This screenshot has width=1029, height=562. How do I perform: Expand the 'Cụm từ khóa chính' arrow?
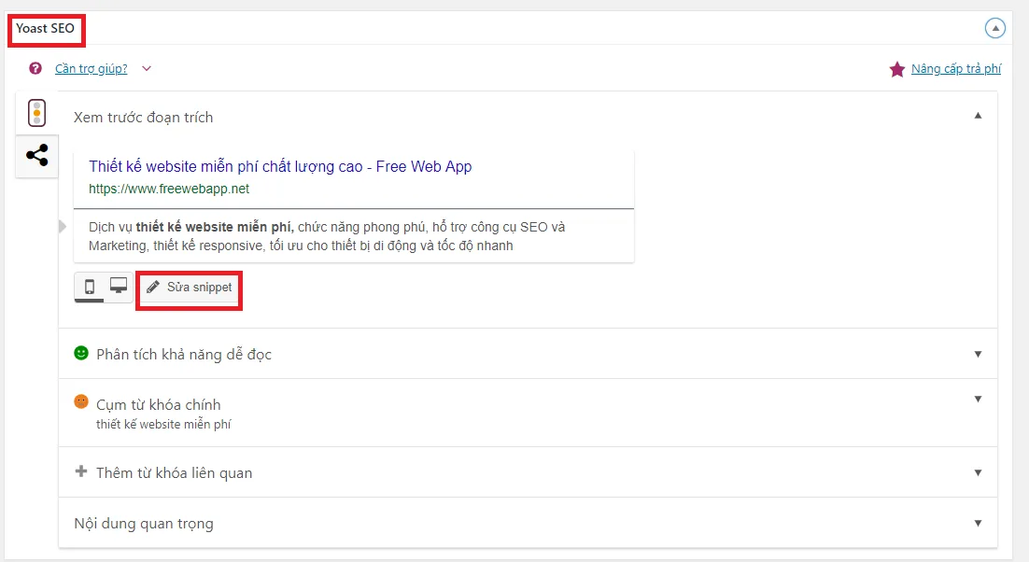click(978, 399)
